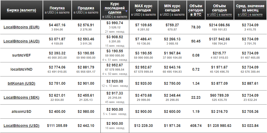Open the bitKonan (USD) exchange link
Viewport: 267px width, 133px height.
(x=21, y=83)
